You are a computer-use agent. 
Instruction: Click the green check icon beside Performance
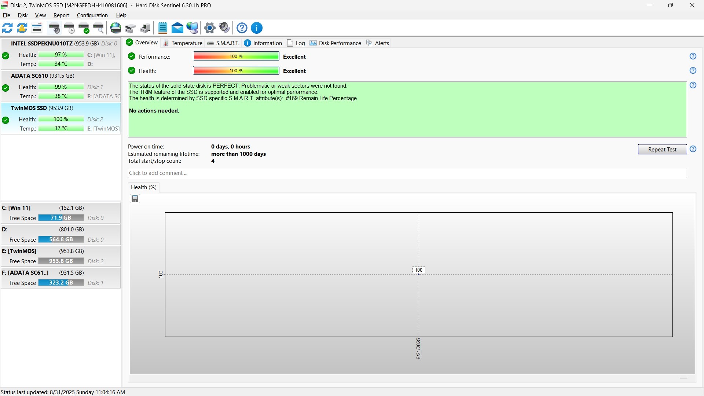(132, 56)
